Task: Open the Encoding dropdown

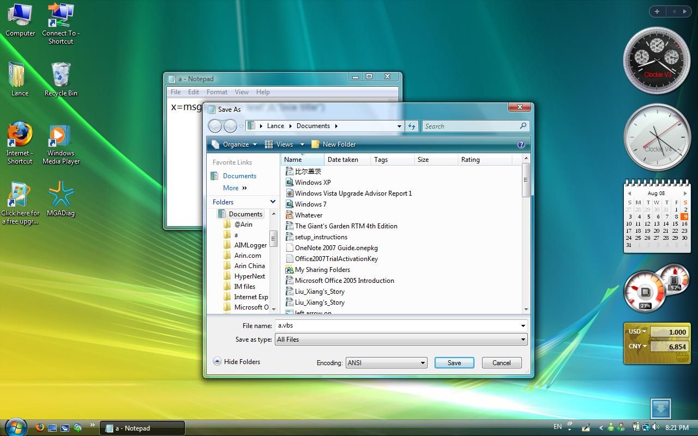Action: pyautogui.click(x=386, y=362)
